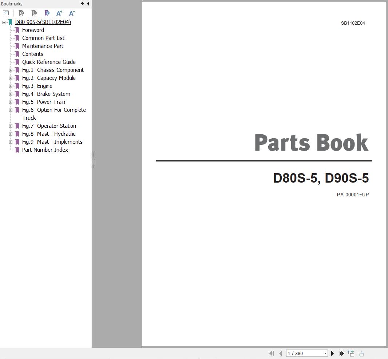The height and width of the screenshot is (359, 388).
Task: Open the Part Number Index bookmark
Action: point(45,150)
